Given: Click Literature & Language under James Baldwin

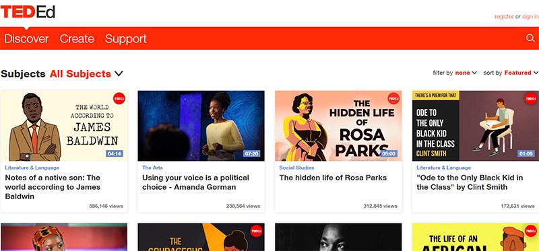Looking at the screenshot, I should tap(32, 168).
